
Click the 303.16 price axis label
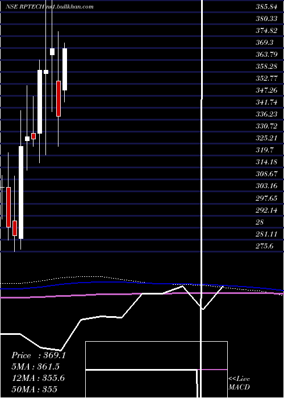coord(266,186)
